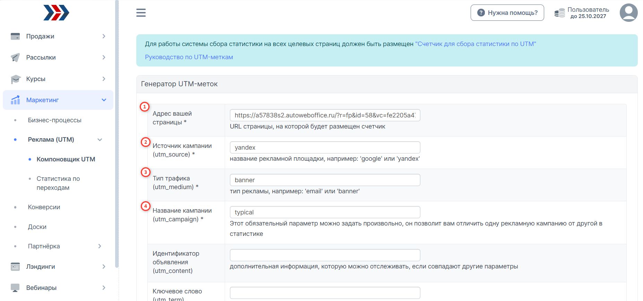
Task: Click the Лэндинги page icon
Action: click(x=15, y=267)
